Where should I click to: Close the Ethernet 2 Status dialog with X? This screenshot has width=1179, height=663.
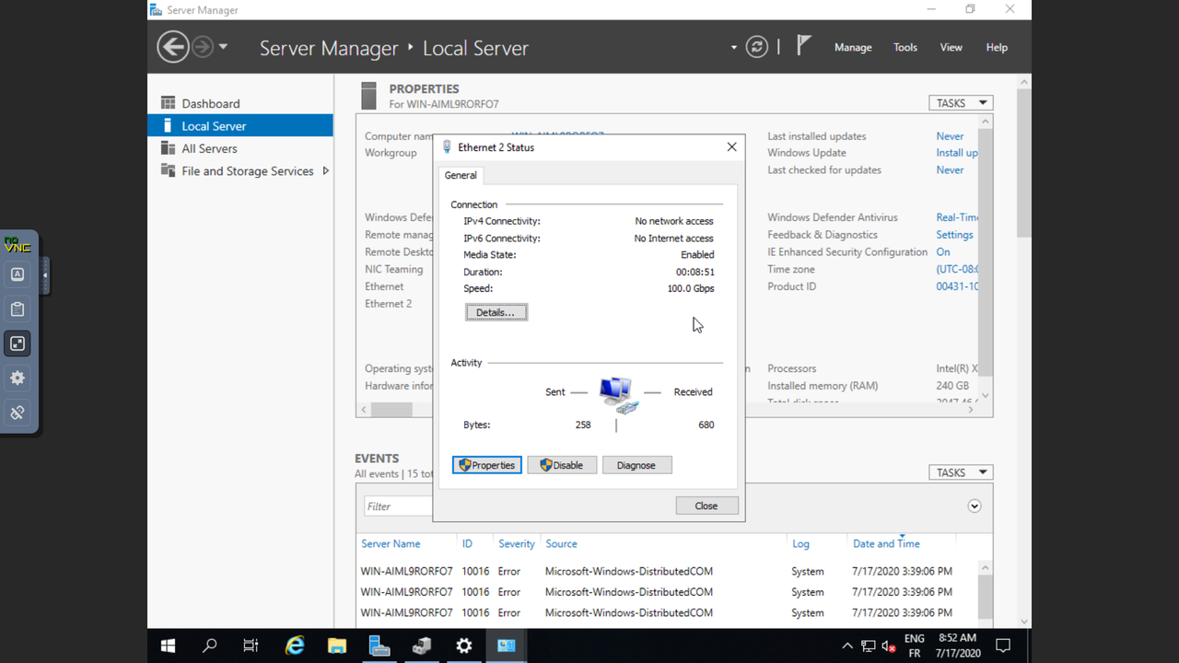click(x=731, y=147)
